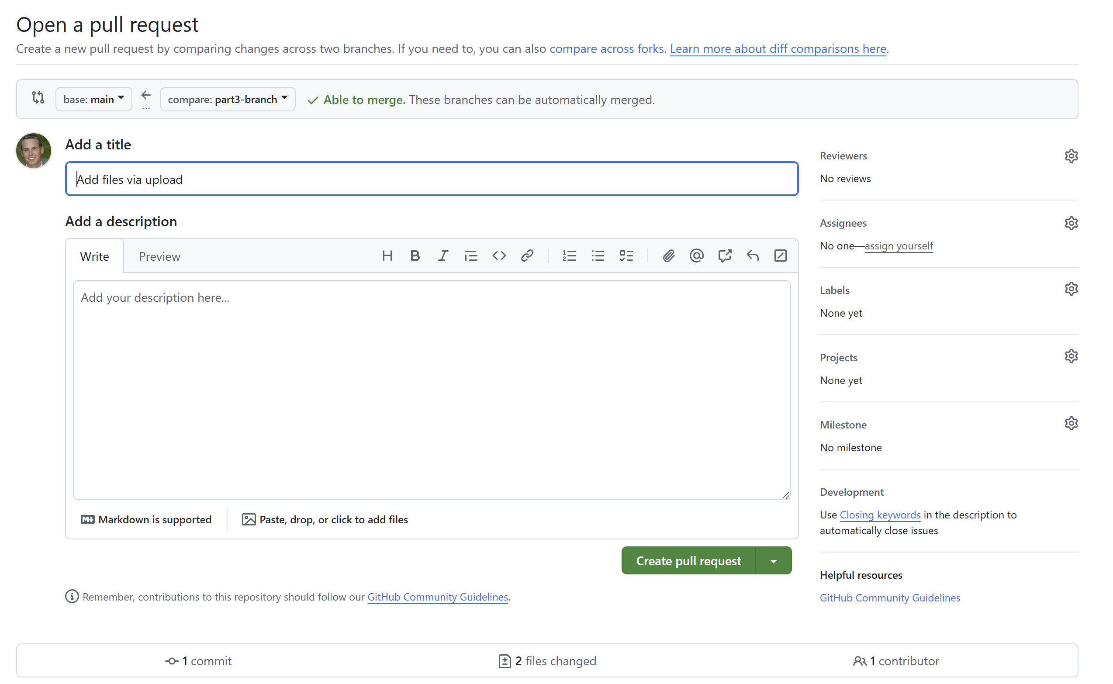This screenshot has width=1113, height=684.
Task: Insert a link using the link icon
Action: pos(527,256)
